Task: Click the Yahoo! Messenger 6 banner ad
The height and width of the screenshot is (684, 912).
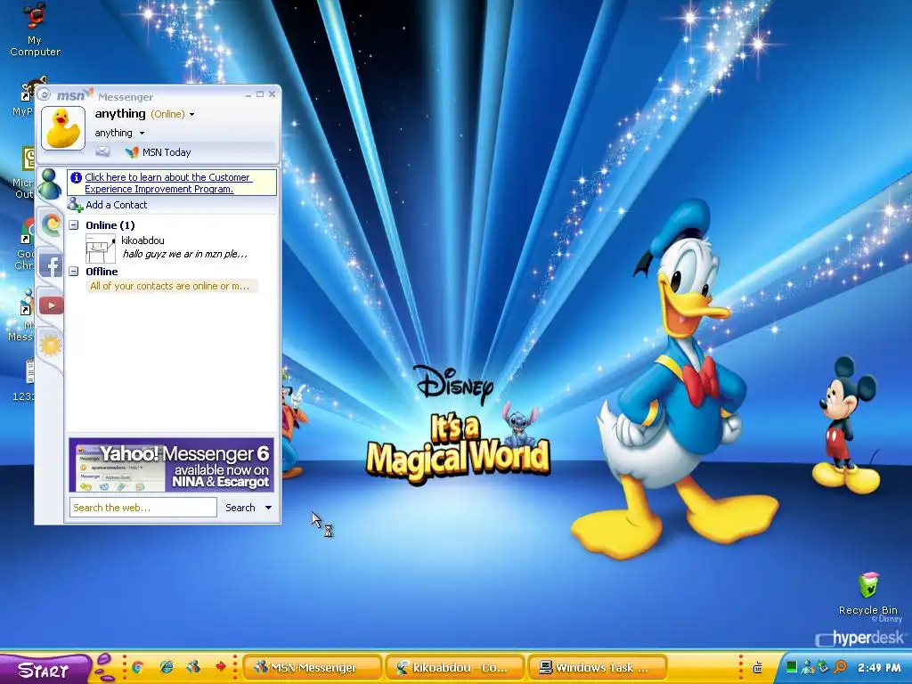Action: tap(171, 465)
